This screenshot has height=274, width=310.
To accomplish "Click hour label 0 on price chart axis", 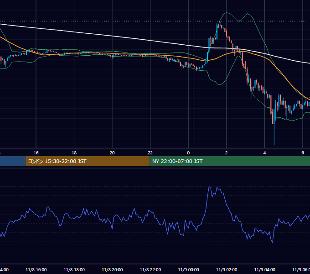I will 188,153.
